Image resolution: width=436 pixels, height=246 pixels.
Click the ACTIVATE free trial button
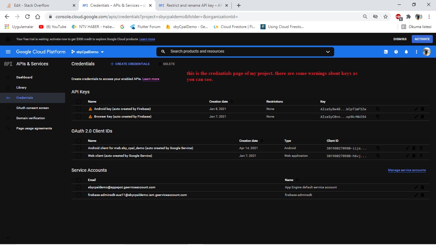[x=422, y=39]
